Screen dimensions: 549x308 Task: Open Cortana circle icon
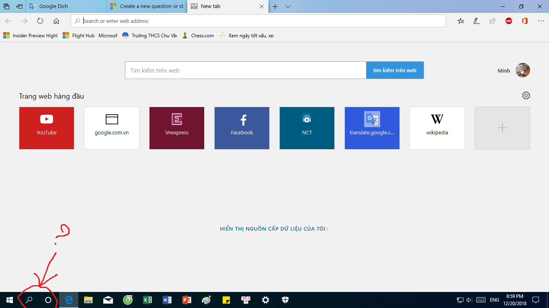pos(48,300)
